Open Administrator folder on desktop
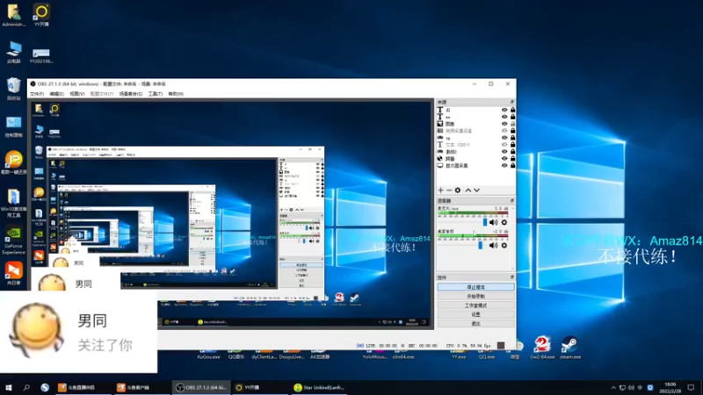 [x=13, y=15]
